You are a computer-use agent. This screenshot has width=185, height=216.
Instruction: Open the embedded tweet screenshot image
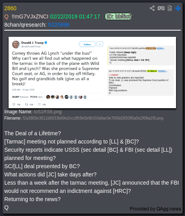tap(92, 73)
